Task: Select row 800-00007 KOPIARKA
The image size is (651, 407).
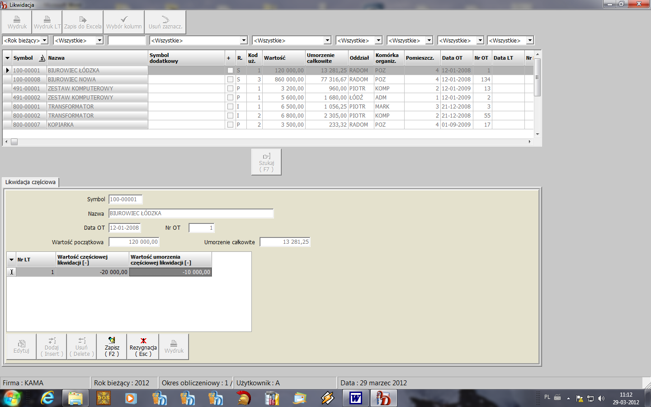Action: (x=269, y=125)
